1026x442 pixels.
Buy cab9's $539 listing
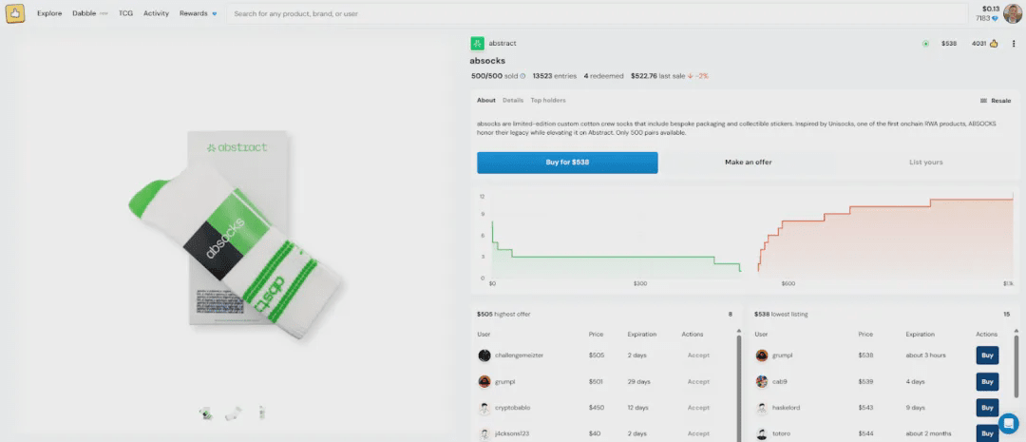(x=987, y=382)
